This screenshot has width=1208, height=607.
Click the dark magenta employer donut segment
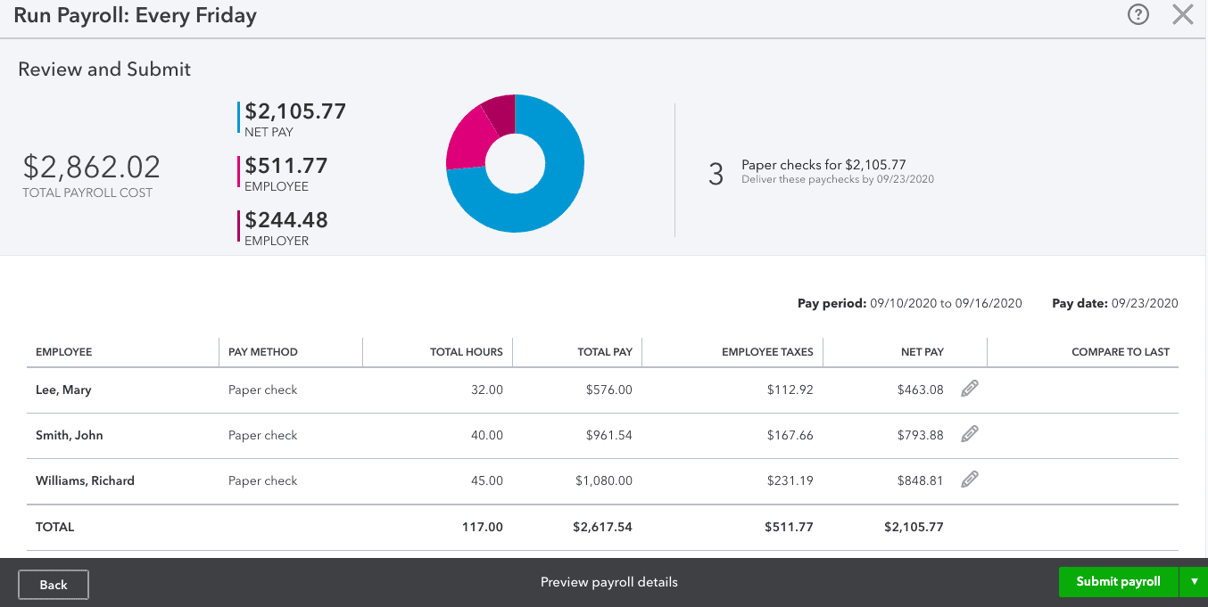tap(501, 113)
